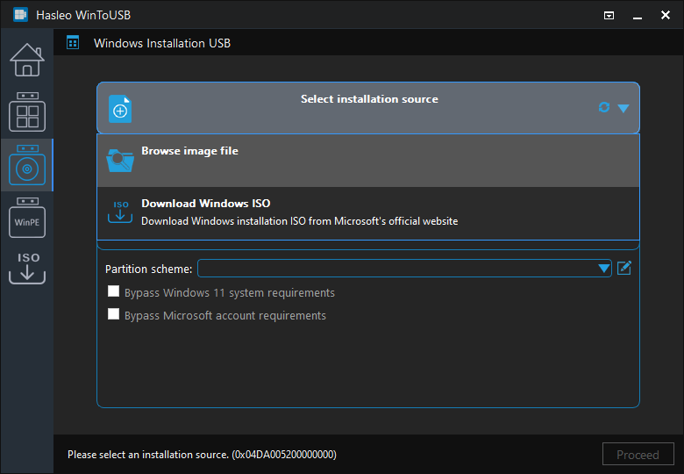Close the Hasleo WinToUSB window
The height and width of the screenshot is (474, 684).
tap(666, 15)
